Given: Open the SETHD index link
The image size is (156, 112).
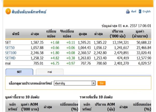Looking at the screenshot, I should 10,58.
